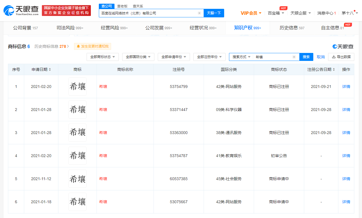Click application date 2021-01-18
This screenshot has height=218, width=362.
point(41,202)
